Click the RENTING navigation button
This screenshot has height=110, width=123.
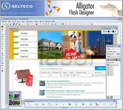(x=25, y=45)
